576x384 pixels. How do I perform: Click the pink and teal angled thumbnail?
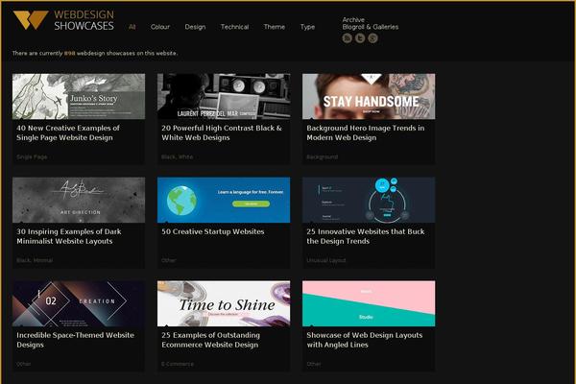369,303
